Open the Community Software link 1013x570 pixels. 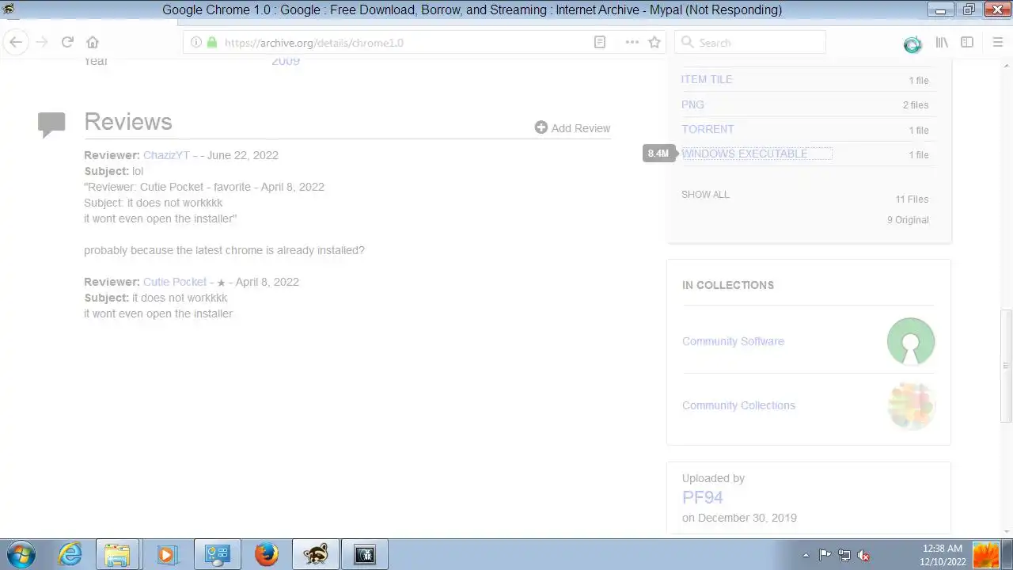click(x=733, y=341)
